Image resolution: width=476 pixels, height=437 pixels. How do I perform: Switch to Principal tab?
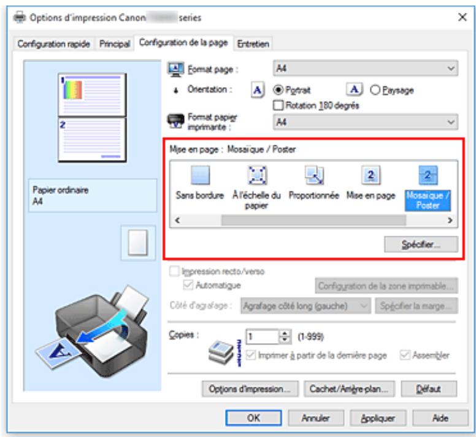115,44
